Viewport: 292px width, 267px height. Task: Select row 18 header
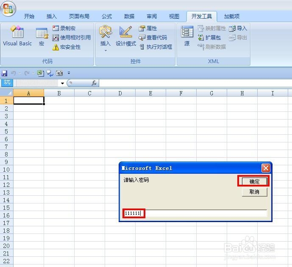(6, 231)
